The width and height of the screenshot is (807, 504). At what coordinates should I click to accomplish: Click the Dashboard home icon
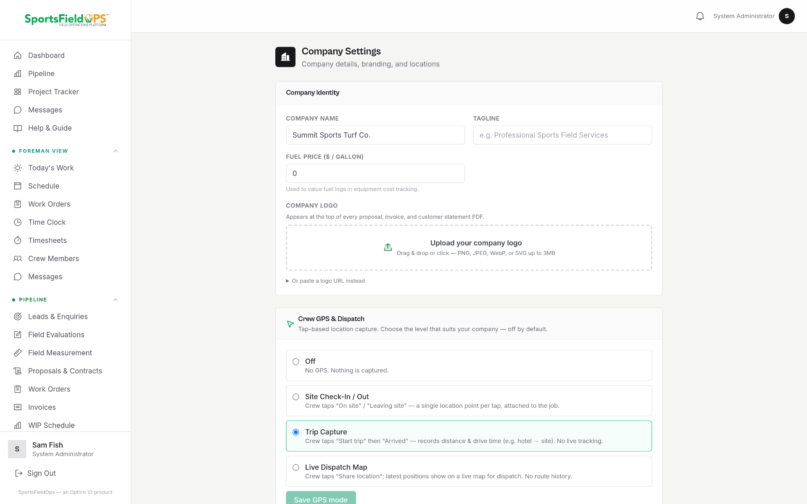18,55
